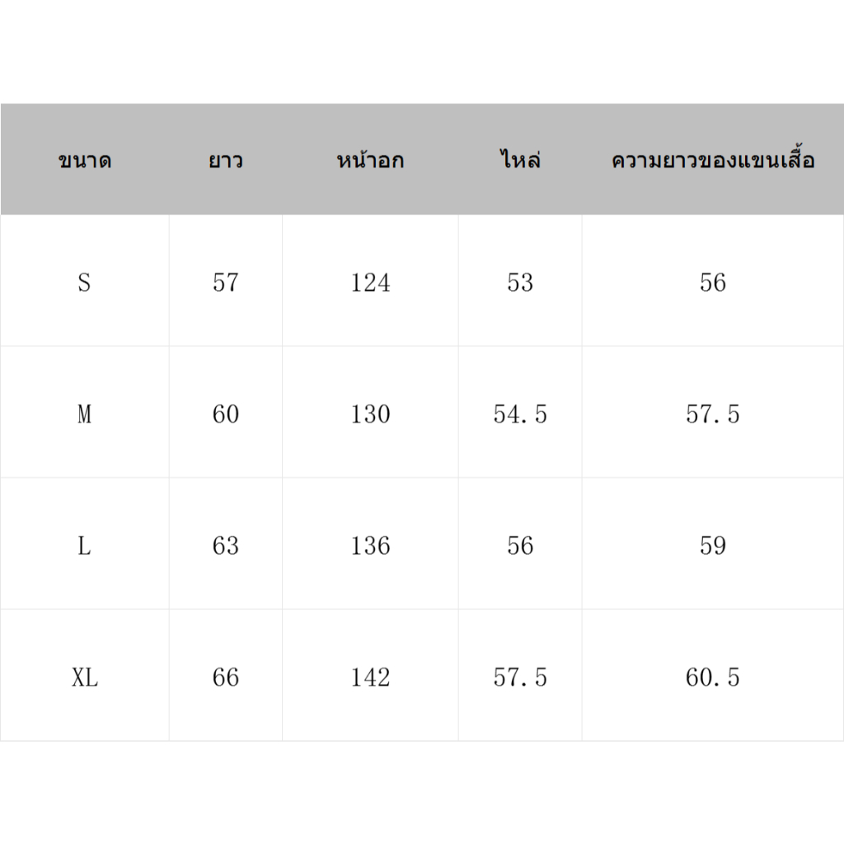844x844 pixels.
Task: Click the length value 60 for size M
Action: (x=225, y=414)
